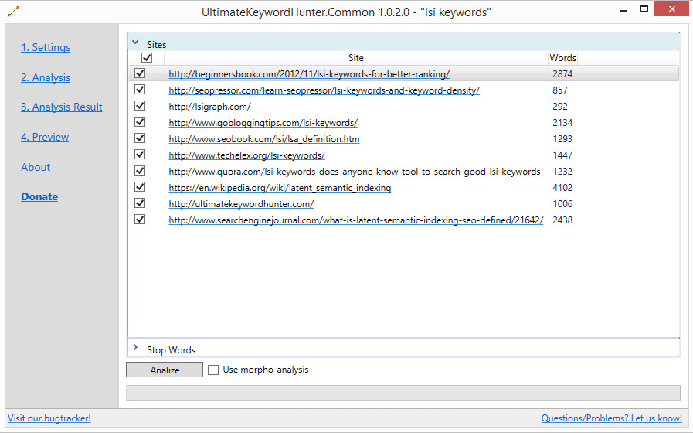
Task: Uncheck the beginnersbook.com site checkbox
Action: click(140, 73)
